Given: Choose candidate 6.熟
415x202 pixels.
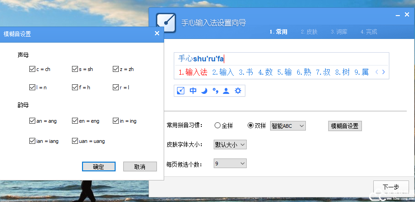Looking at the screenshot, I should 304,72.
